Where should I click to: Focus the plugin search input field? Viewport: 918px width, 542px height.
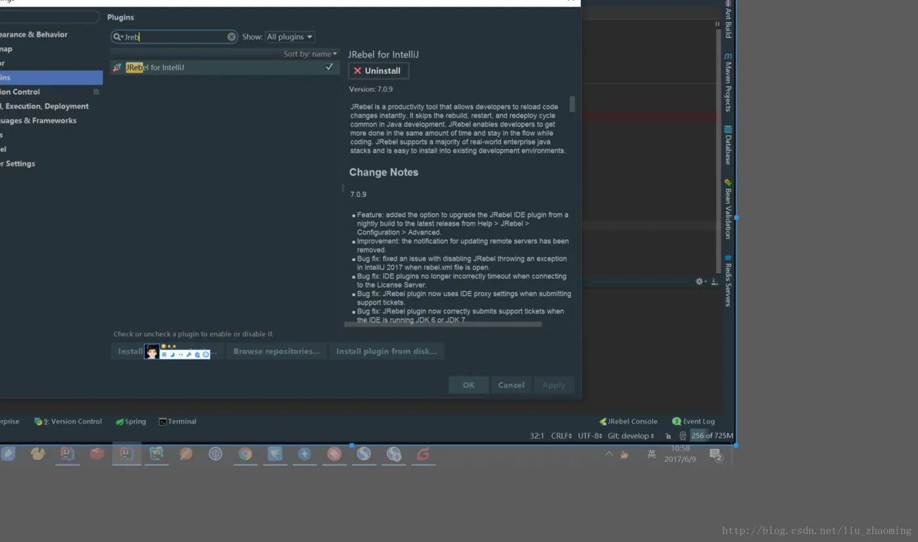click(174, 37)
